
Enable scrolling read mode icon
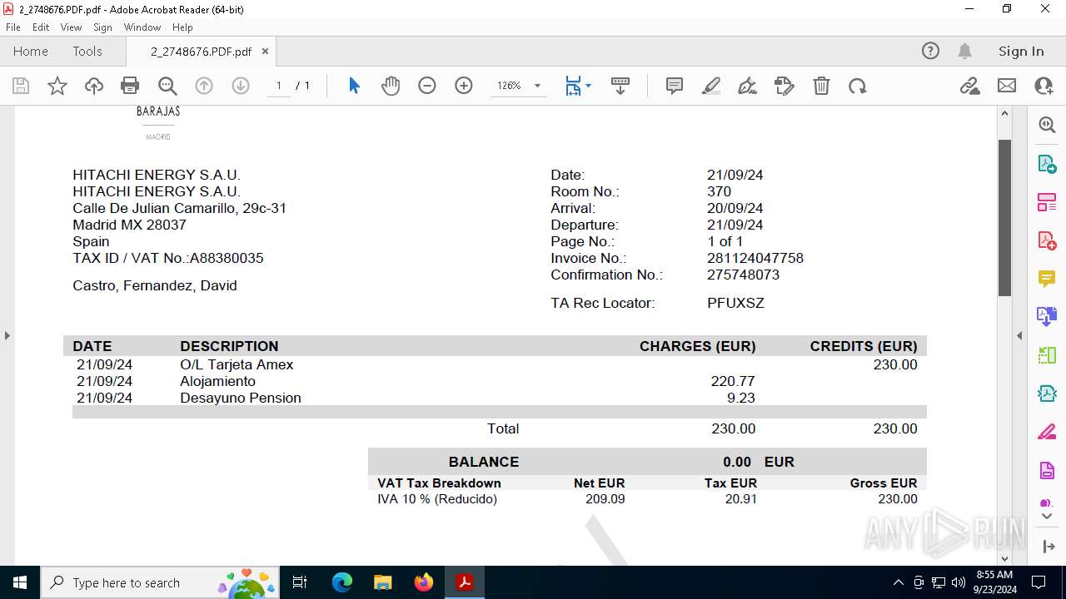[620, 86]
